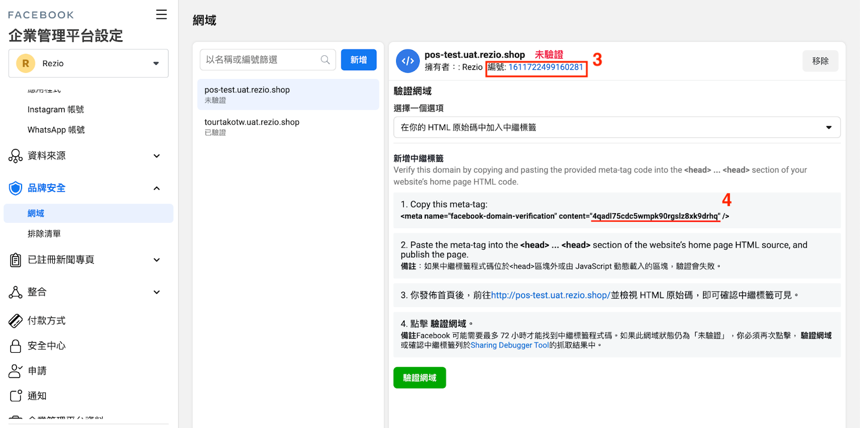Select pos-test.uat.rezio.shop in the domain list

point(288,95)
